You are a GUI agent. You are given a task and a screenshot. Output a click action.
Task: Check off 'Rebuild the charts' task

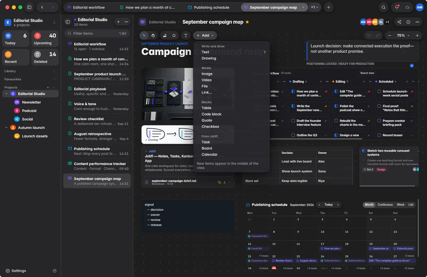pyautogui.click(x=336, y=121)
